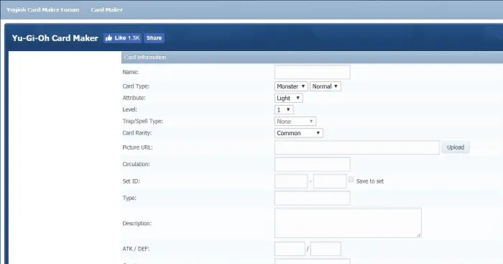Open the Trap/Spell Type dropdown
Image resolution: width=503 pixels, height=264 pixels.
point(295,122)
